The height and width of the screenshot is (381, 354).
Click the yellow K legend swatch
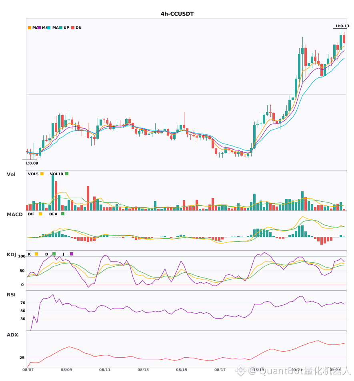pos(36,254)
